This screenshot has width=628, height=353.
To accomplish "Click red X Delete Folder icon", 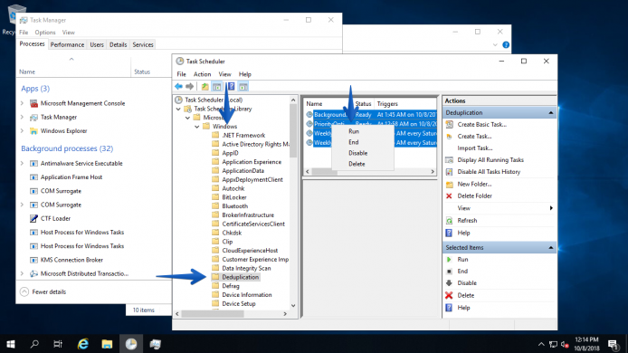I will 449,196.
